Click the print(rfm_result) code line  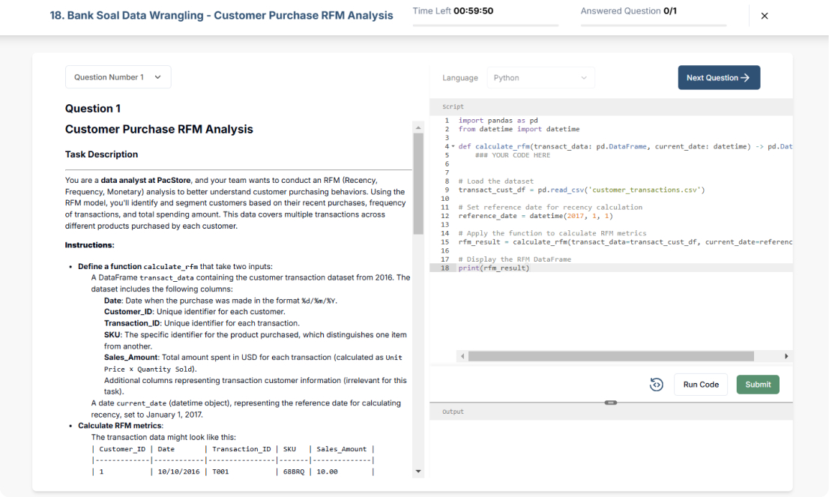point(494,268)
